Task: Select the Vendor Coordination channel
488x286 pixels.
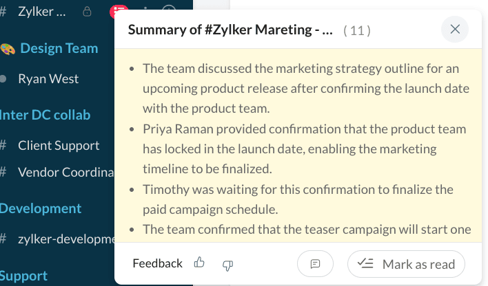Action: (66, 173)
